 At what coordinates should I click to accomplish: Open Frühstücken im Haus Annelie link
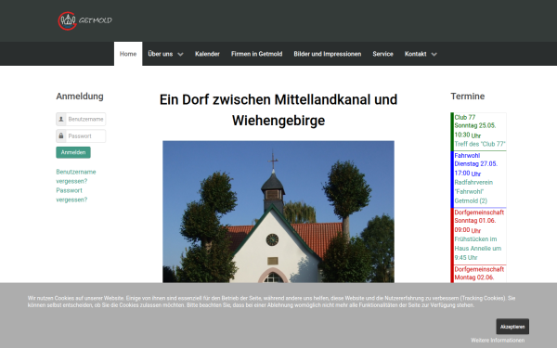pyautogui.click(x=478, y=249)
